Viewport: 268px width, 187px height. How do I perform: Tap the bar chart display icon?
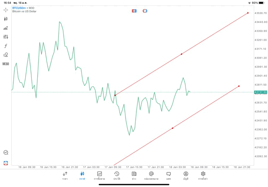pyautogui.click(x=6, y=28)
